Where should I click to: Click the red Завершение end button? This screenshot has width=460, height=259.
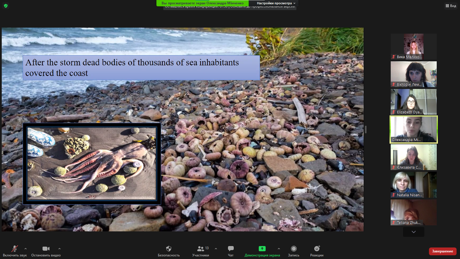(442, 251)
